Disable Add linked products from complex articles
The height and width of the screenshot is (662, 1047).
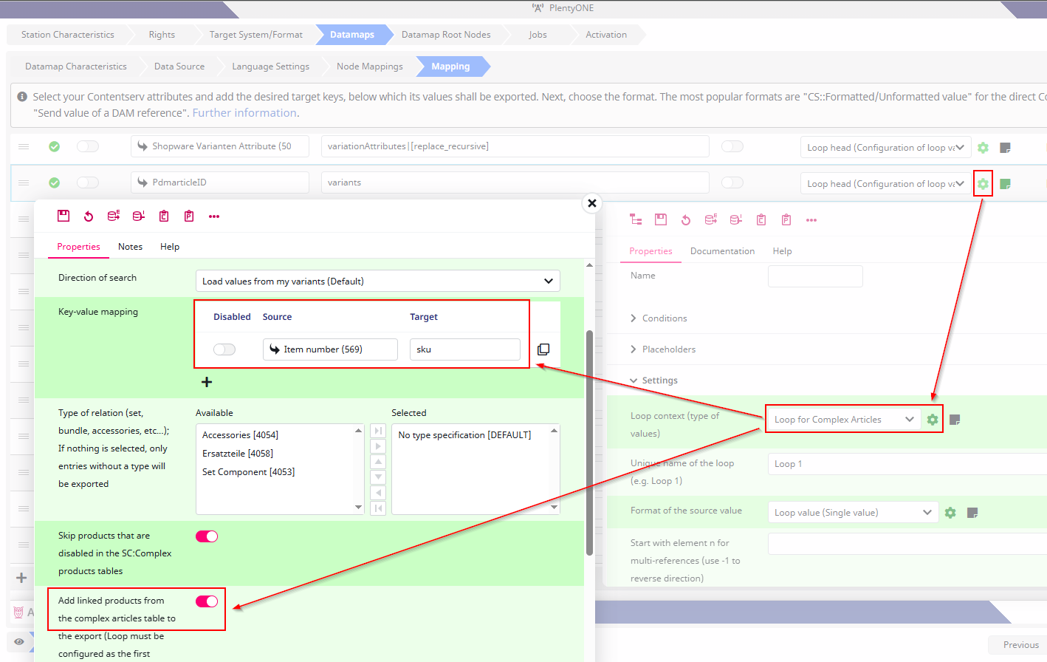(x=207, y=601)
